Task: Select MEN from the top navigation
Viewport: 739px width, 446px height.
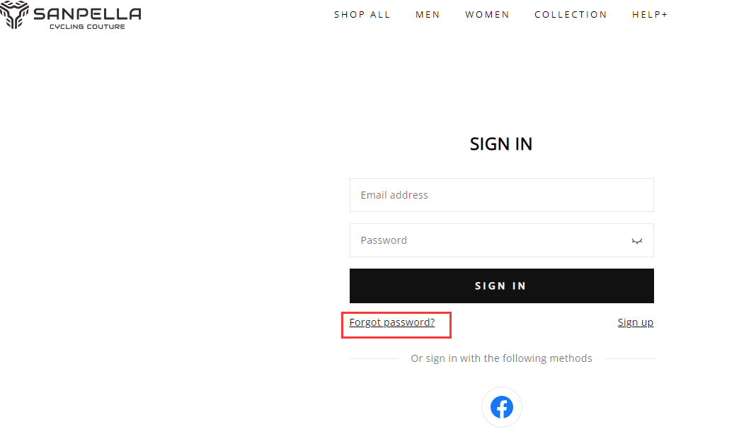Action: [x=428, y=14]
